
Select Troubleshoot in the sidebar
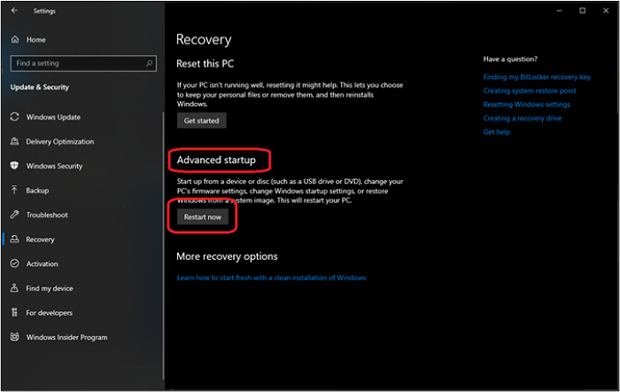[47, 215]
